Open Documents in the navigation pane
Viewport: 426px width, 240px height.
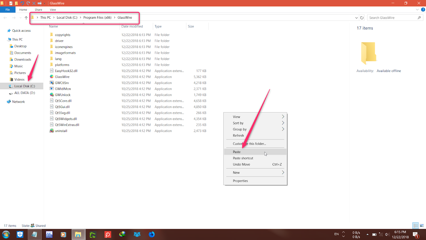pyautogui.click(x=23, y=53)
